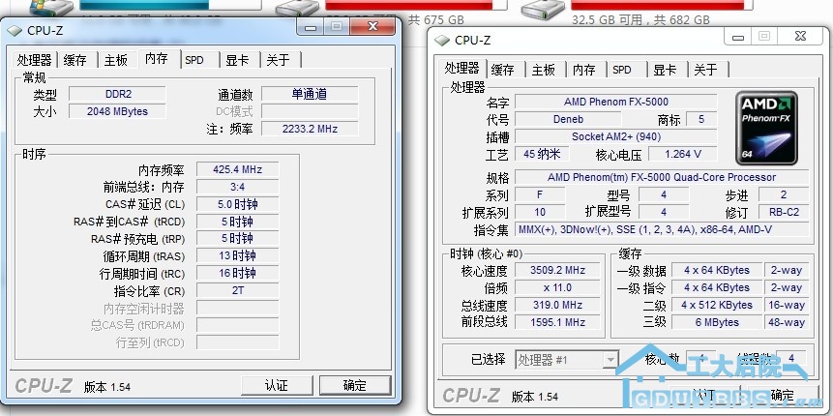This screenshot has width=833, height=416.
Task: Click the instruction set field starting MMX(+)
Action: click(662, 229)
